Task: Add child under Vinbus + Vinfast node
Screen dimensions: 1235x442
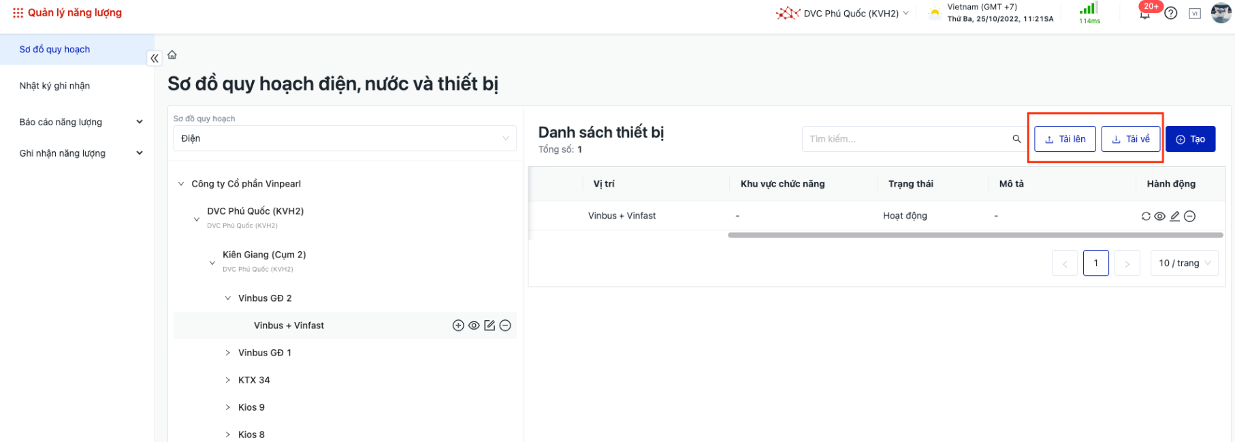Action: pyautogui.click(x=458, y=326)
